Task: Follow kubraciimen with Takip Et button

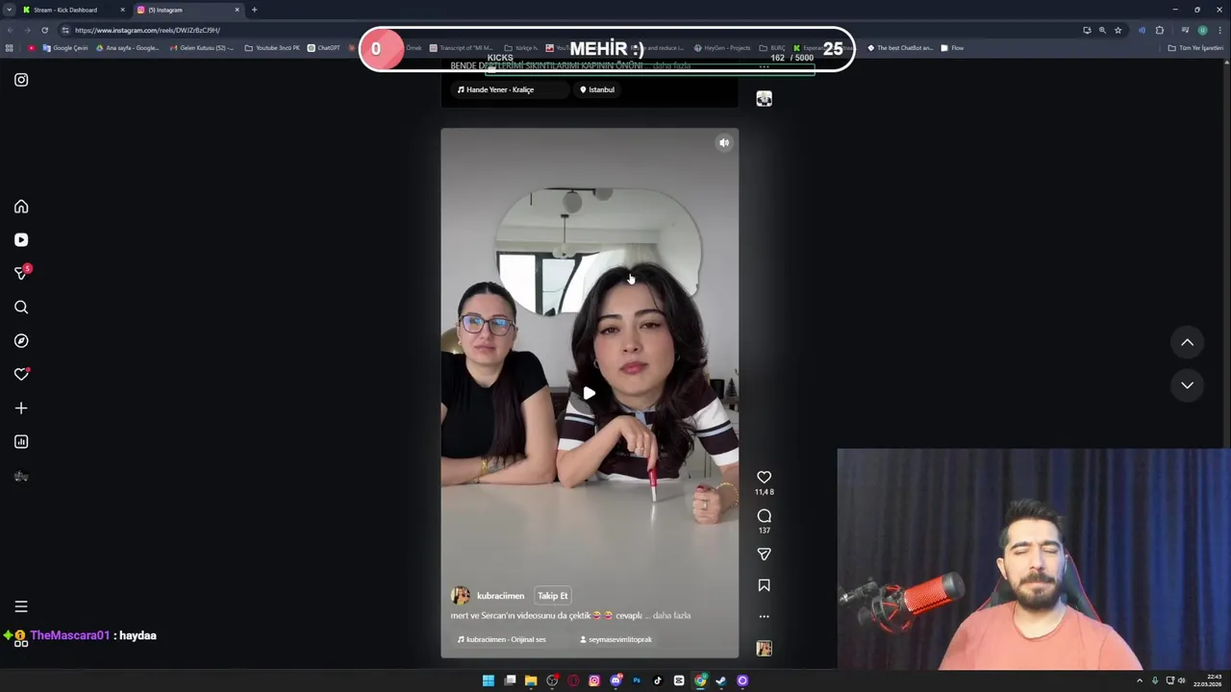Action: click(553, 596)
